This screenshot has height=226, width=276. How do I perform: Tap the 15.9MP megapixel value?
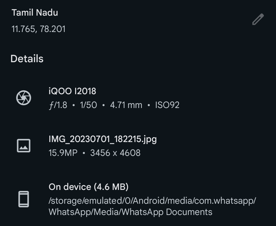(x=63, y=153)
